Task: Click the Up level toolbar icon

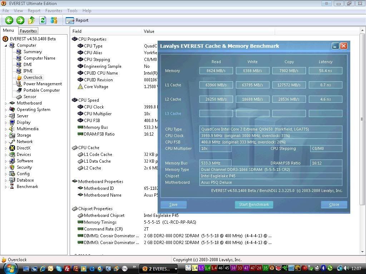Action: pyautogui.click(x=31, y=20)
